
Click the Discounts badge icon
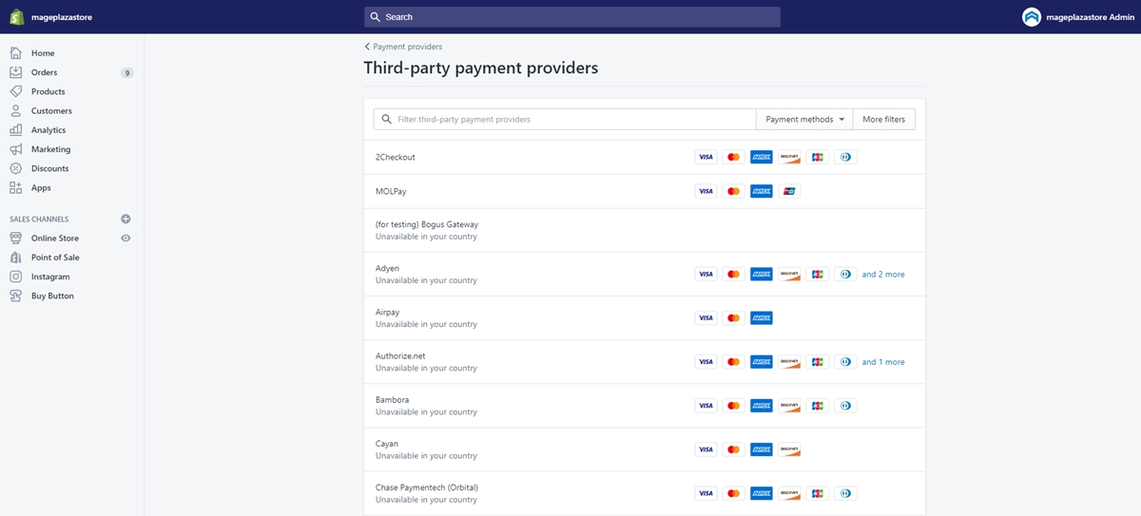pos(15,168)
